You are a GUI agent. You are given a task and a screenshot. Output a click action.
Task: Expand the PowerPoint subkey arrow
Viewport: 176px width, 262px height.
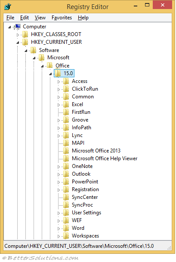[x=59, y=182]
